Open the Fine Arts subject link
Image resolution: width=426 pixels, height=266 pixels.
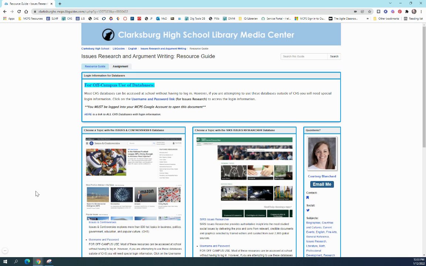[x=331, y=232]
